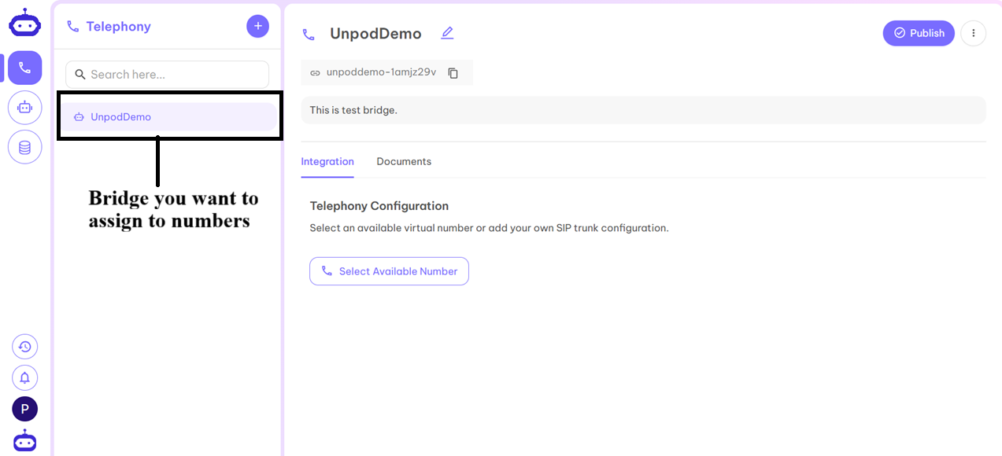Open the bot agents panel from sidebar

point(24,107)
